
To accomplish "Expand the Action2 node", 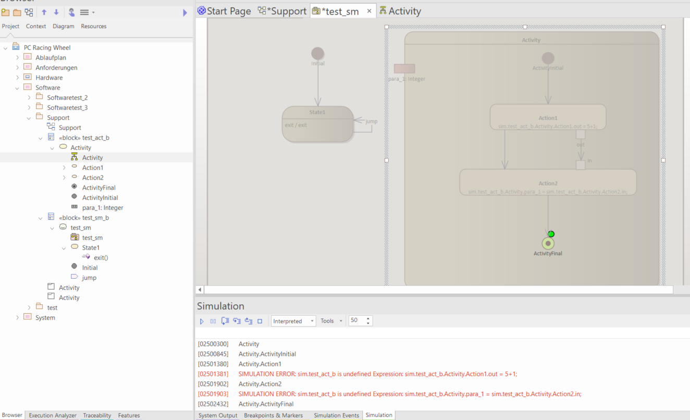I will (x=64, y=178).
